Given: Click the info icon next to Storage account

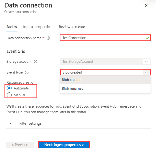Looking at the screenshot, I should click(x=36, y=62).
